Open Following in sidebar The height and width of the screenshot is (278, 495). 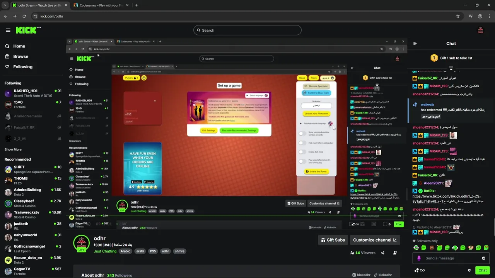pos(19,67)
